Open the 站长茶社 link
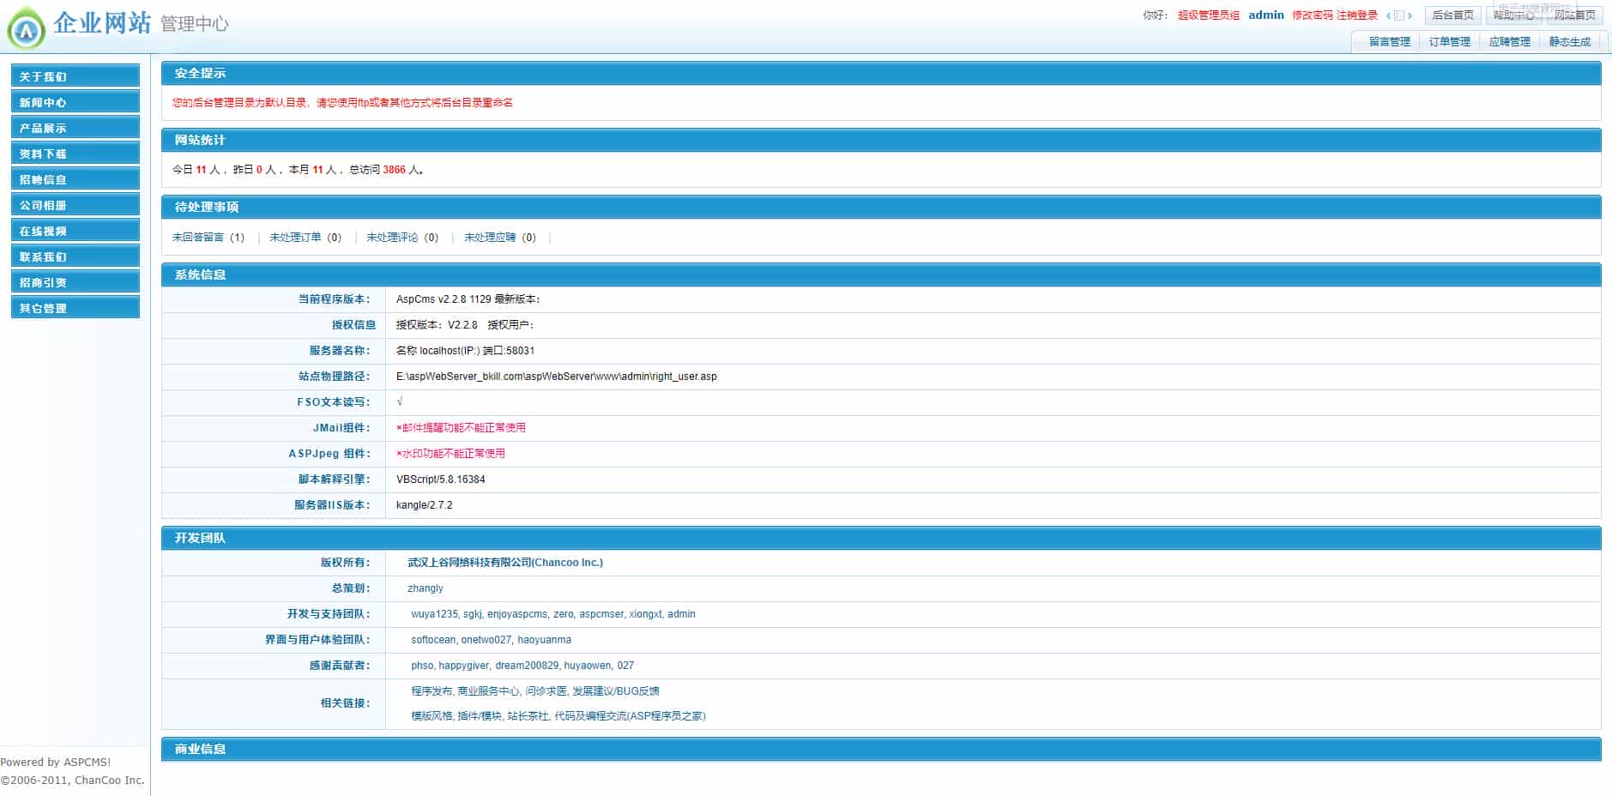Image resolution: width=1612 pixels, height=796 pixels. 528,716
